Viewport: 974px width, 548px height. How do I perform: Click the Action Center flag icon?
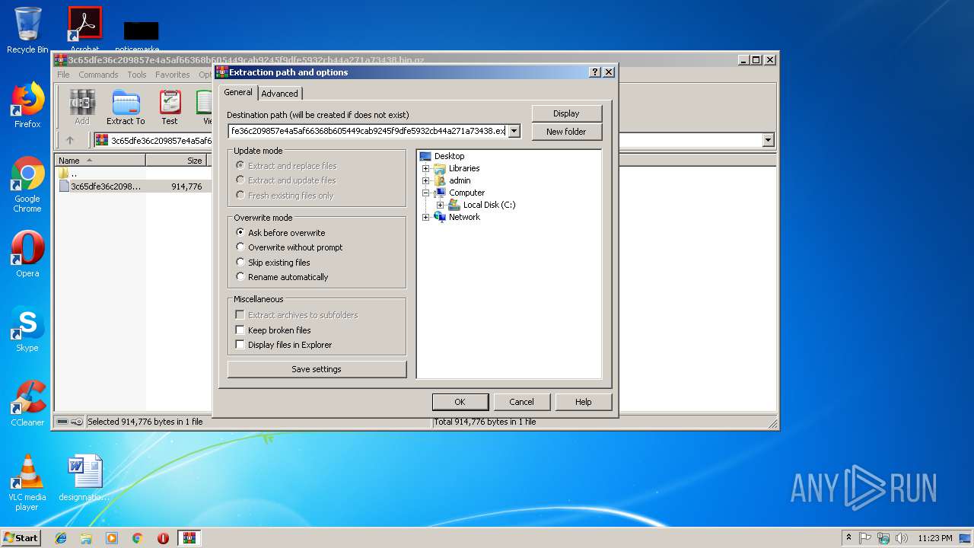tap(865, 538)
